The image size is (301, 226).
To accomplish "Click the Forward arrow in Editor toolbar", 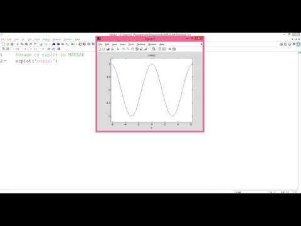I will point(62,44).
